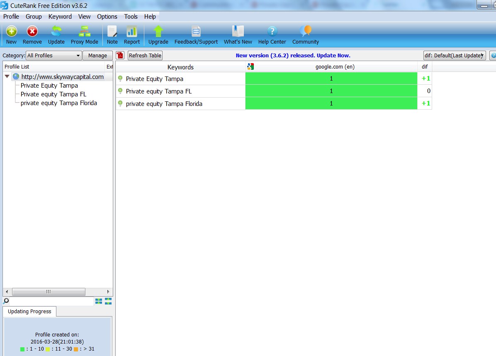Open Feedback/Support from toolbar

coord(196,32)
